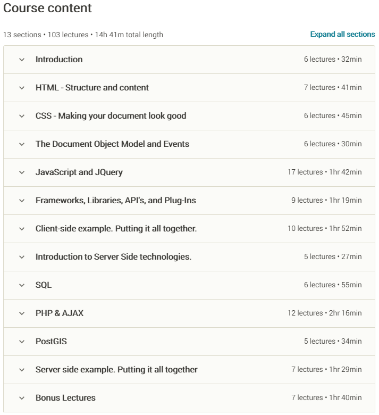
Task: Select the Introduction section title
Action: [59, 60]
